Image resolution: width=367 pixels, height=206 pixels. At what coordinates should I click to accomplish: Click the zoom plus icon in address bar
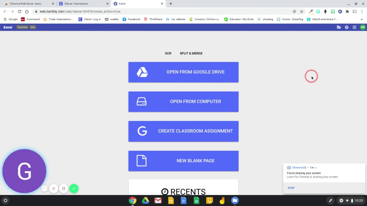point(294,11)
